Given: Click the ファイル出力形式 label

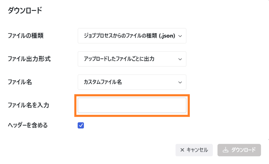Looking at the screenshot, I should pyautogui.click(x=29, y=59).
